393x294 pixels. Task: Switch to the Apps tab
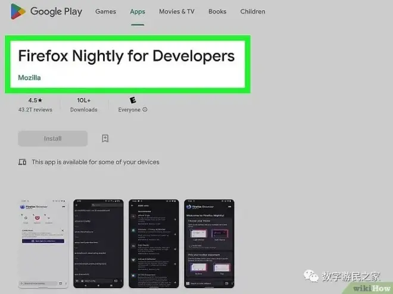pyautogui.click(x=138, y=11)
